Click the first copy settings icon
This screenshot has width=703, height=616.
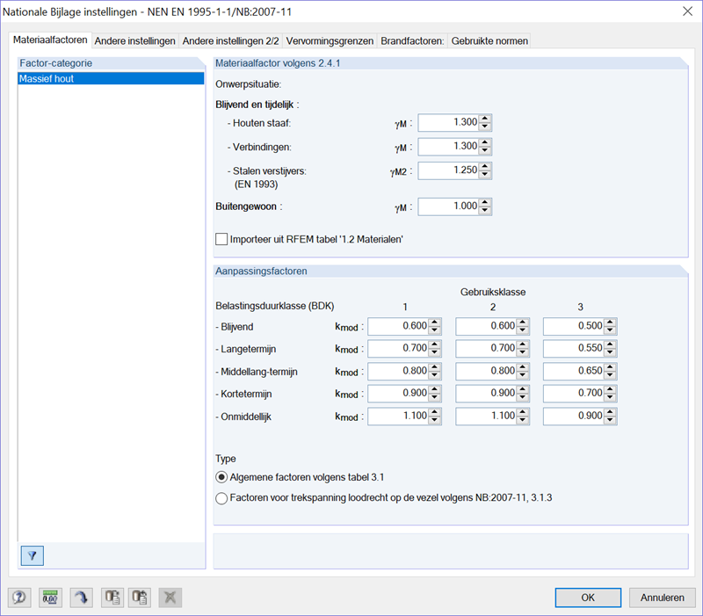pos(112,598)
